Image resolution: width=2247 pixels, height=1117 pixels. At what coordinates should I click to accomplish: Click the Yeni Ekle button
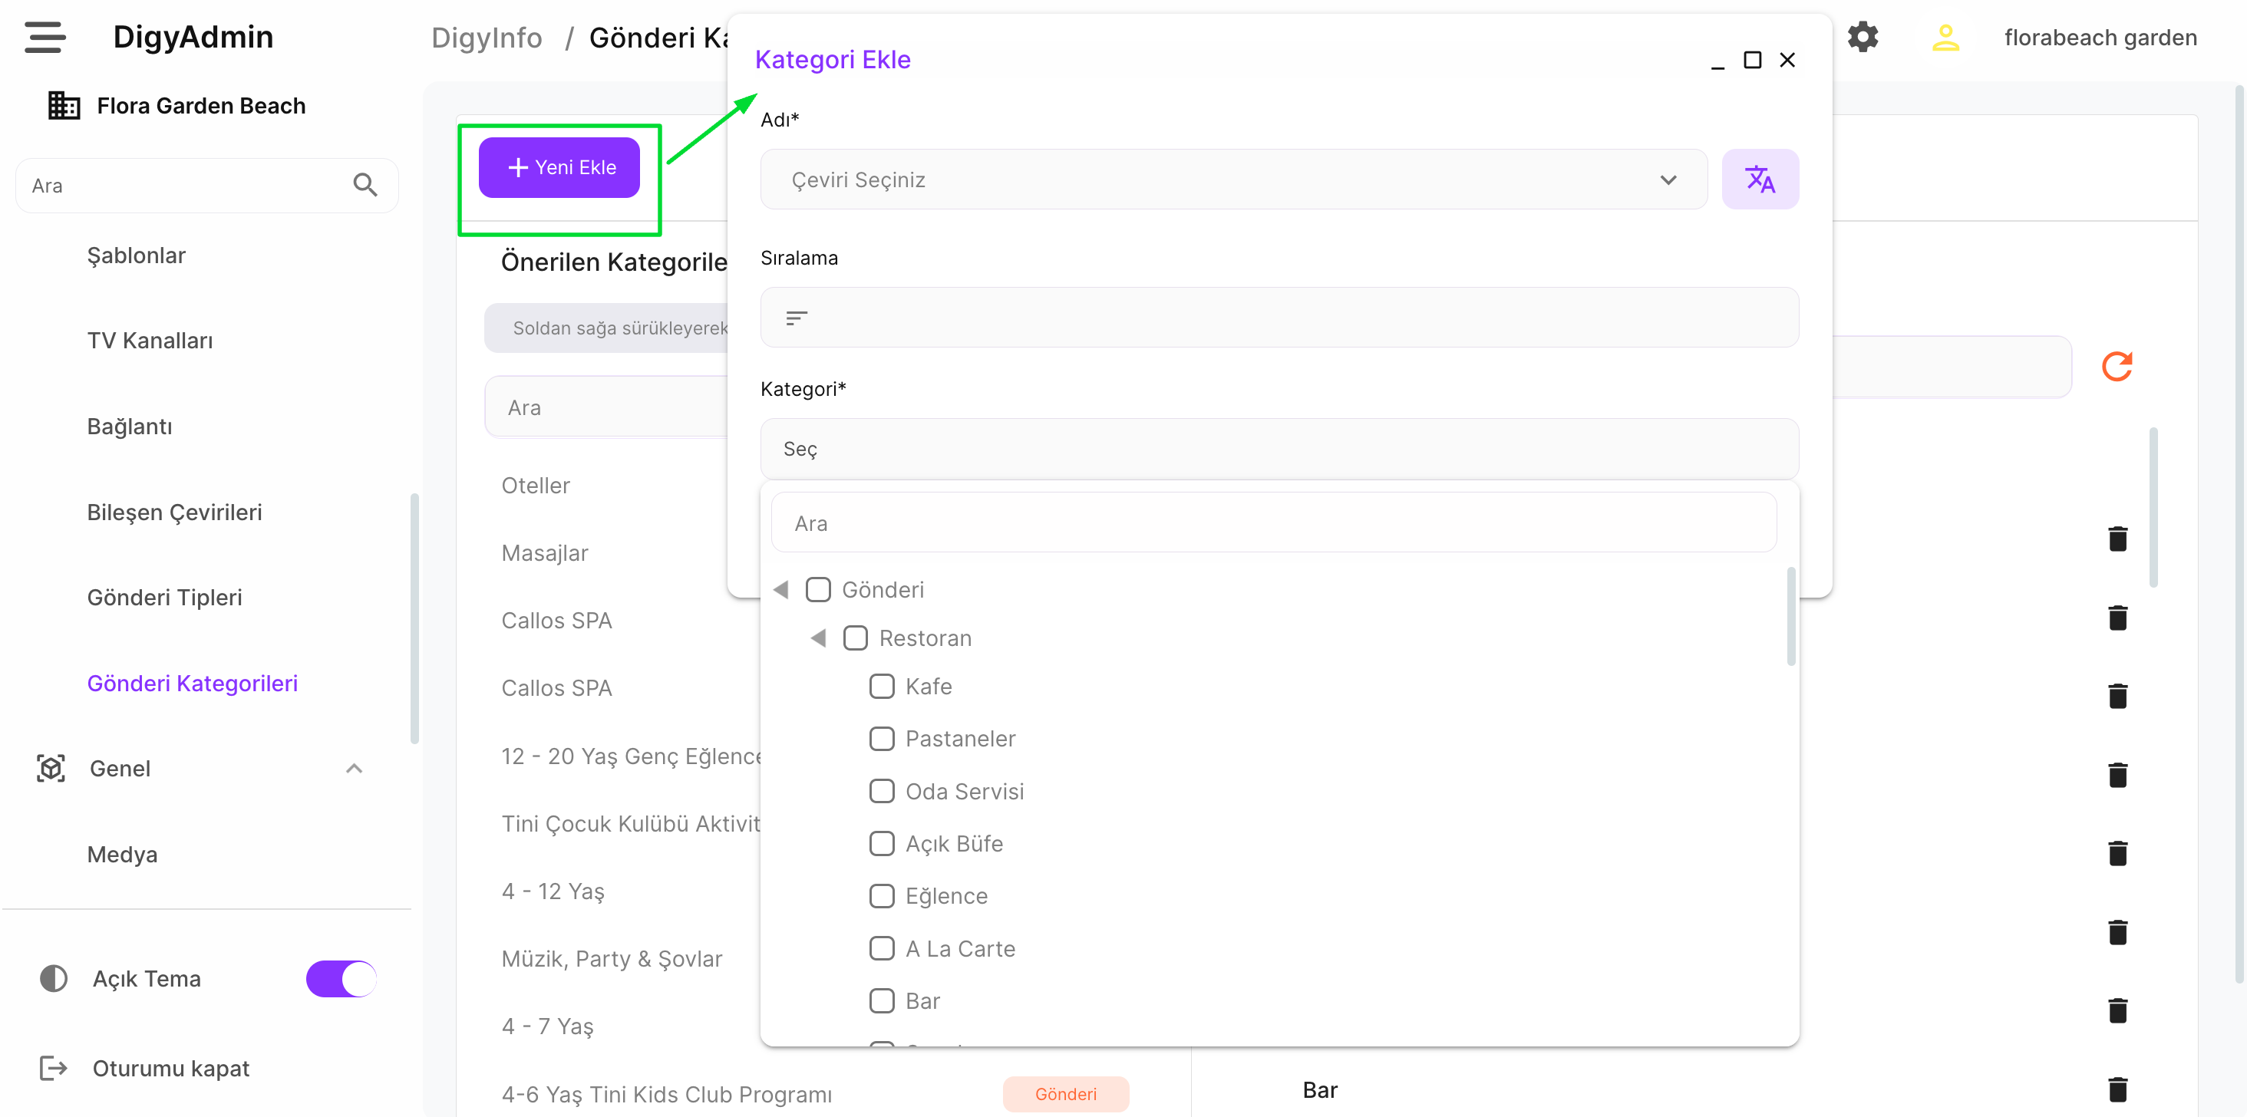(x=559, y=167)
